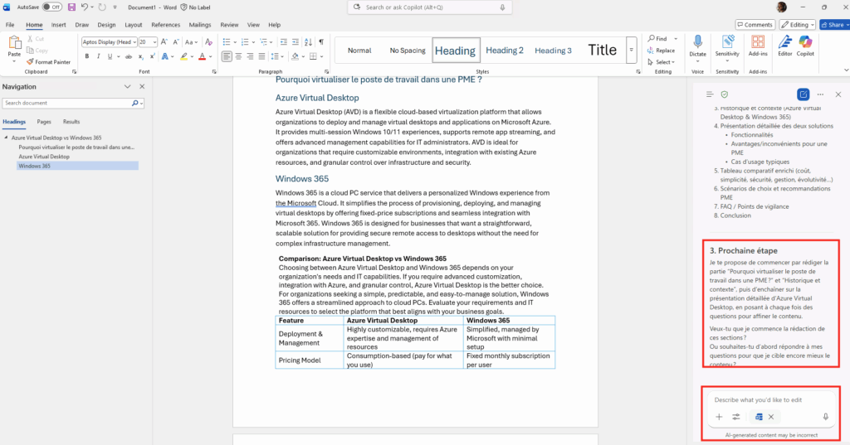Toggle italic formatting

pos(98,56)
